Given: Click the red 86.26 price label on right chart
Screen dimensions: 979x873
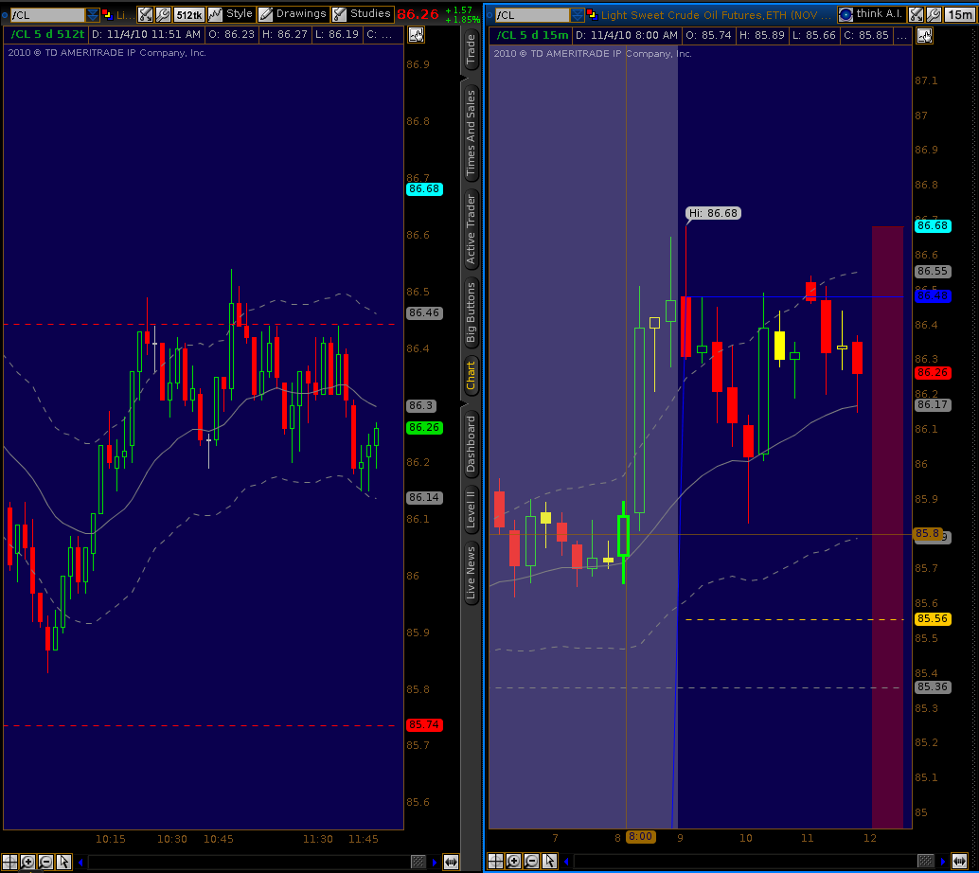Looking at the screenshot, I should tap(933, 373).
